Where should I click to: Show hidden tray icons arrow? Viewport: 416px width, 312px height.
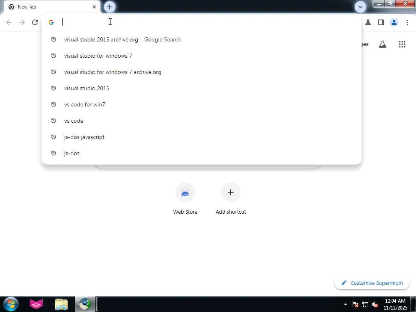click(x=345, y=304)
